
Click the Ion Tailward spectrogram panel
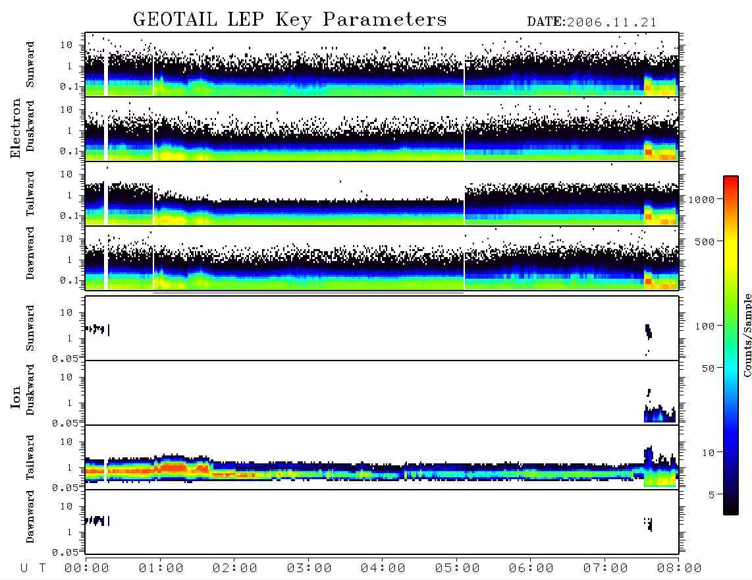click(x=382, y=457)
